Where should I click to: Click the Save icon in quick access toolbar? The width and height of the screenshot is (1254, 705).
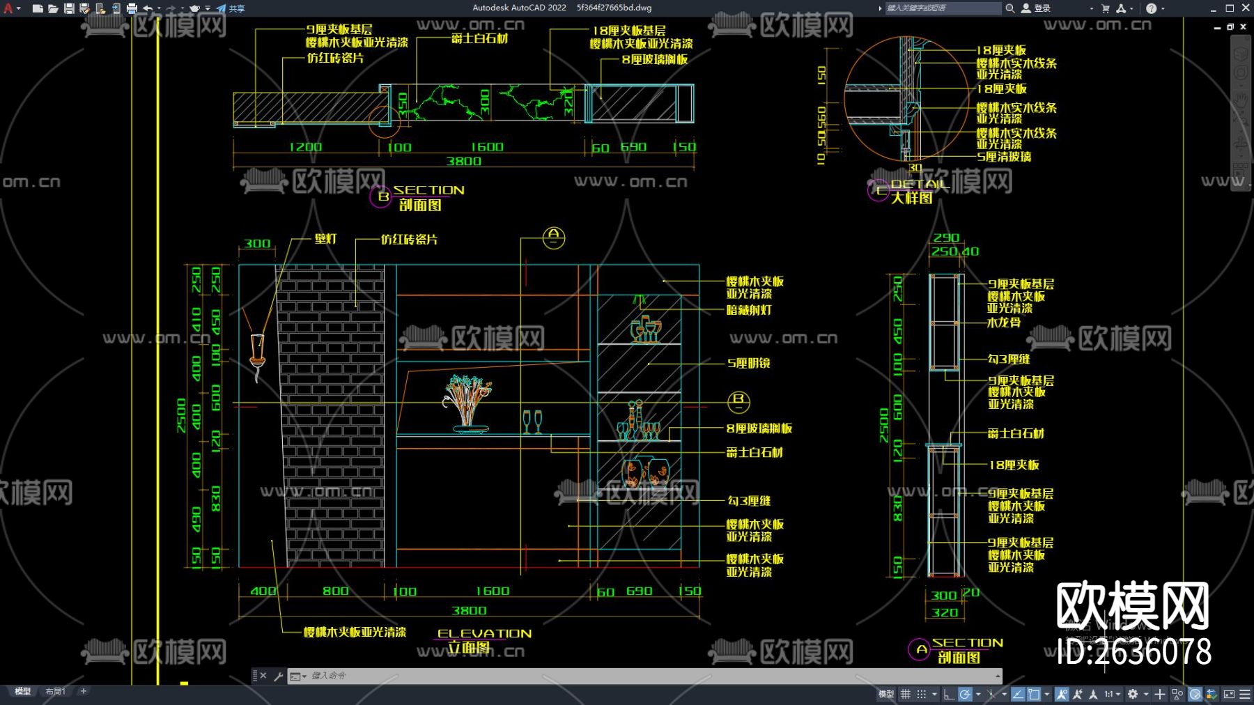[x=69, y=8]
